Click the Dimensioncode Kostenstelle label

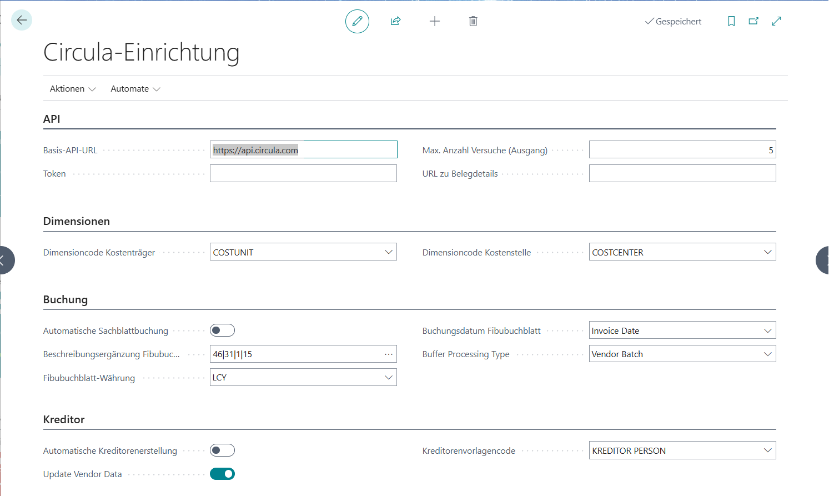(476, 253)
